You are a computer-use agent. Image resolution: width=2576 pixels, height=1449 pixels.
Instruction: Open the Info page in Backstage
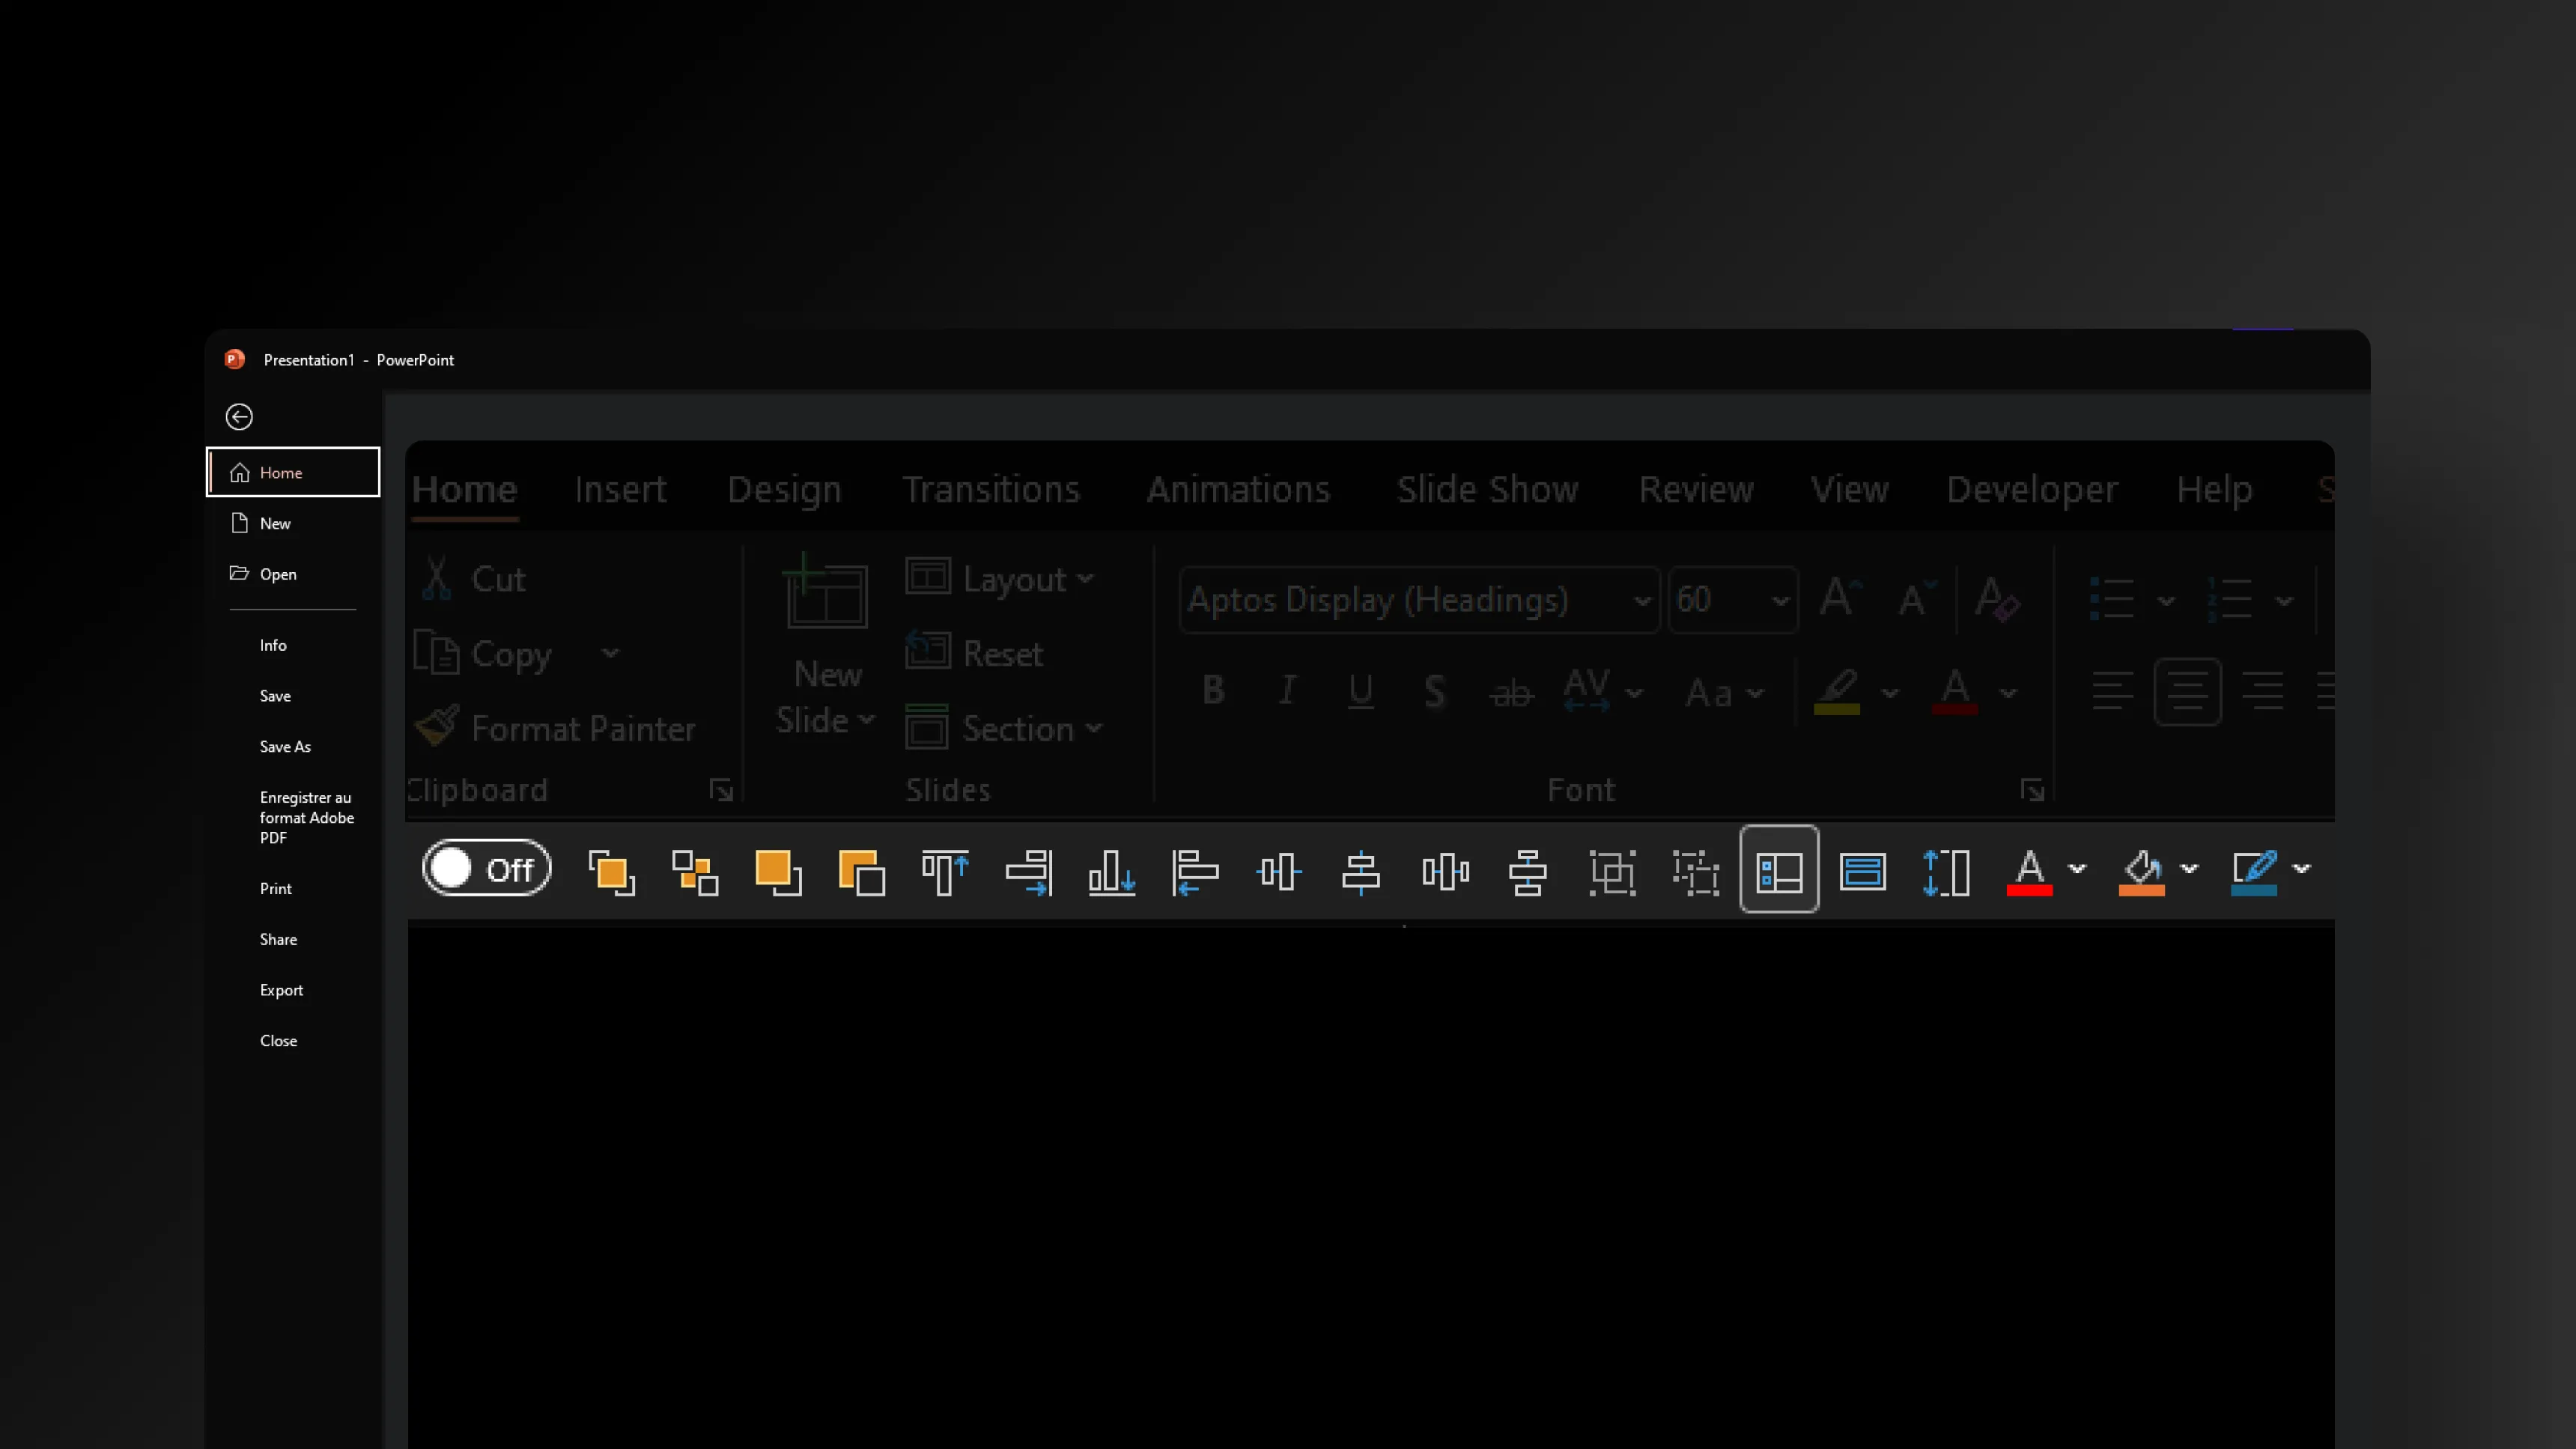[273, 645]
